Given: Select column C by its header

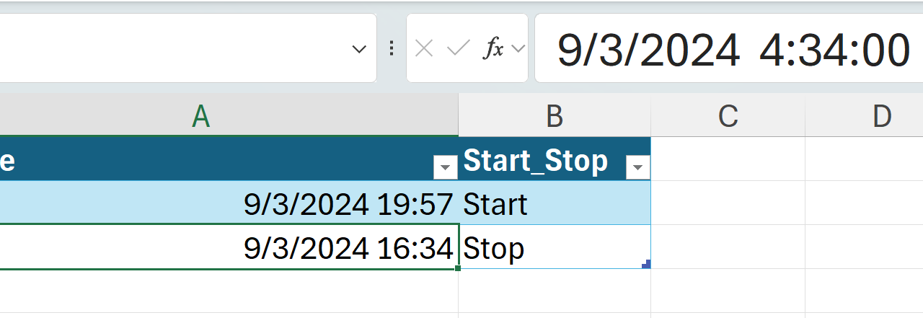Looking at the screenshot, I should [728, 116].
